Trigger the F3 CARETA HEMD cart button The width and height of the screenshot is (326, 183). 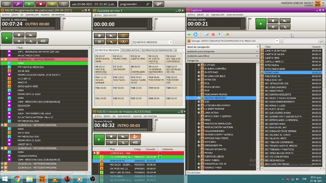pos(139,59)
